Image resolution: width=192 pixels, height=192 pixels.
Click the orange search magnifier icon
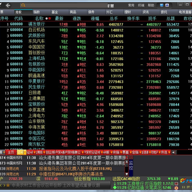(23, 5)
